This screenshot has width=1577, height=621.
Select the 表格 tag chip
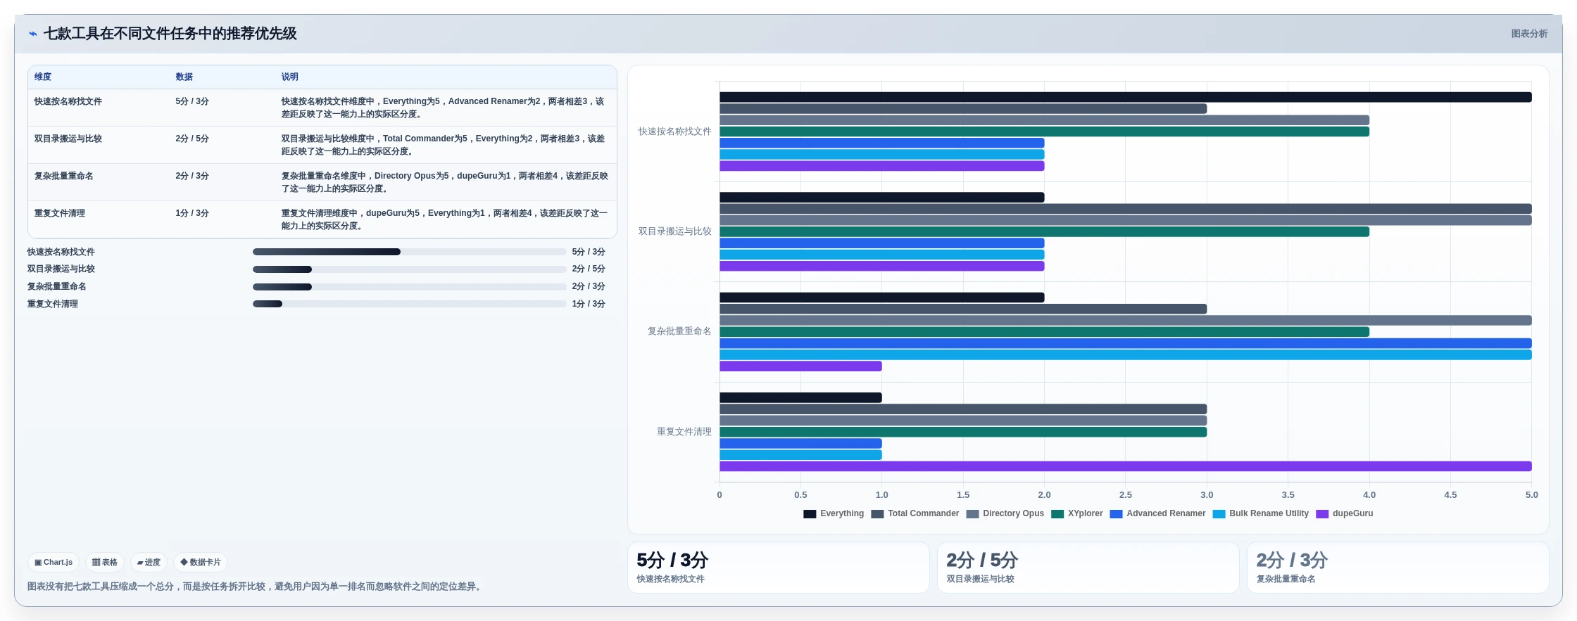click(105, 563)
